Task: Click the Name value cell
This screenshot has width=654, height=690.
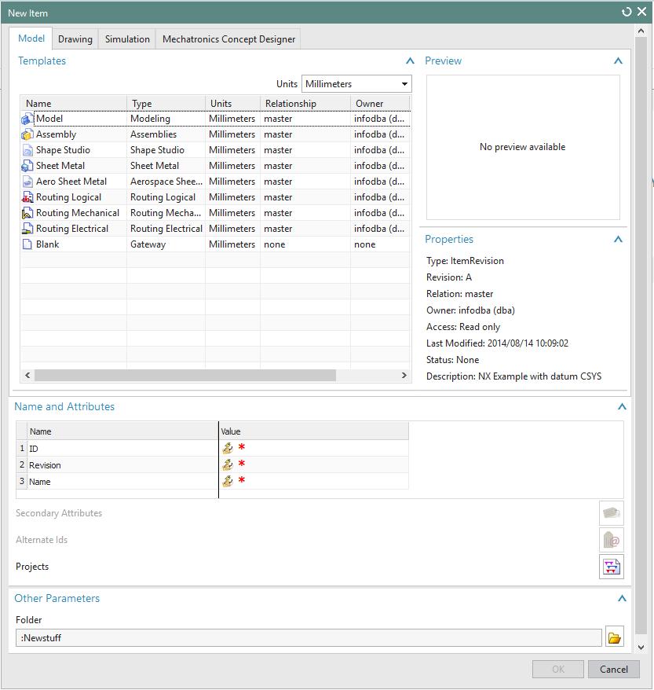Action: click(314, 481)
